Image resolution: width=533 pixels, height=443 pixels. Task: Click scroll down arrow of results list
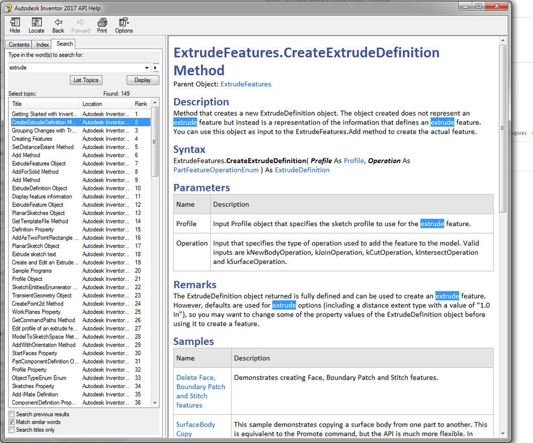point(155,403)
